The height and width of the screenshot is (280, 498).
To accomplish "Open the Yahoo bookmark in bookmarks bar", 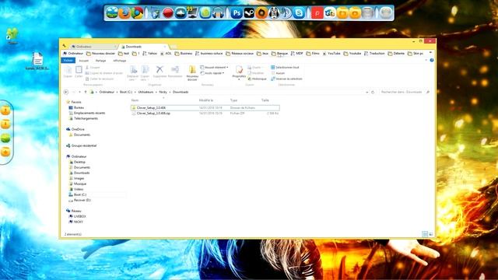I will pyautogui.click(x=149, y=54).
